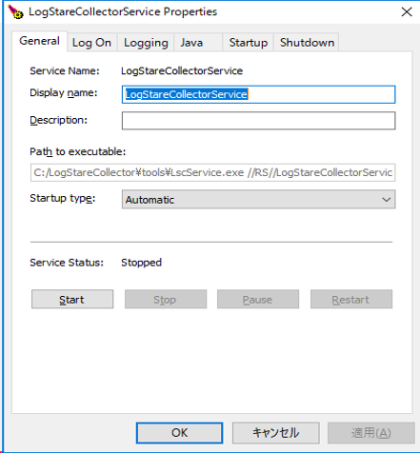The height and width of the screenshot is (453, 420).
Task: Go to the Startup tab
Action: coord(248,43)
